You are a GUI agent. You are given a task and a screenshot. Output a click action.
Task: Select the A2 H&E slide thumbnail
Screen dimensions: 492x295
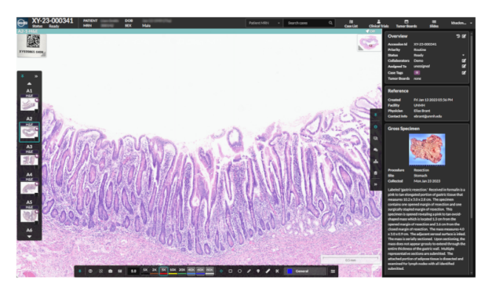29,132
